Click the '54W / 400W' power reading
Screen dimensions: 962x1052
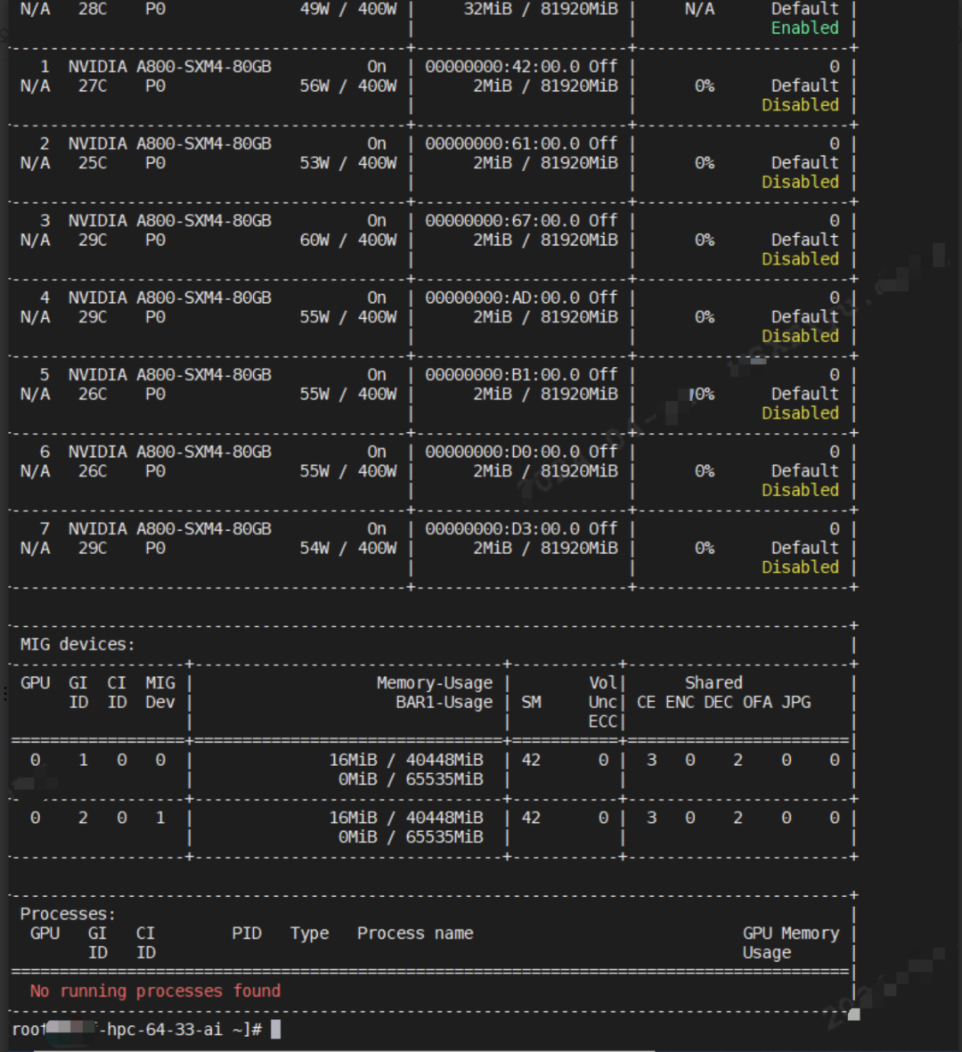pyautogui.click(x=348, y=549)
